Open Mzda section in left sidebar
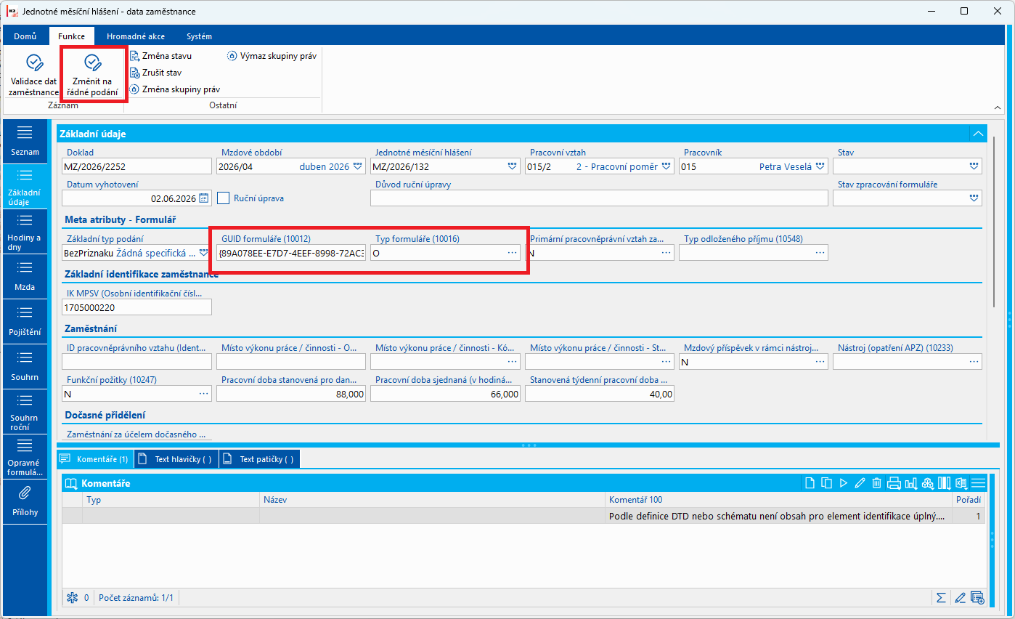The height and width of the screenshot is (619, 1015). (x=24, y=278)
